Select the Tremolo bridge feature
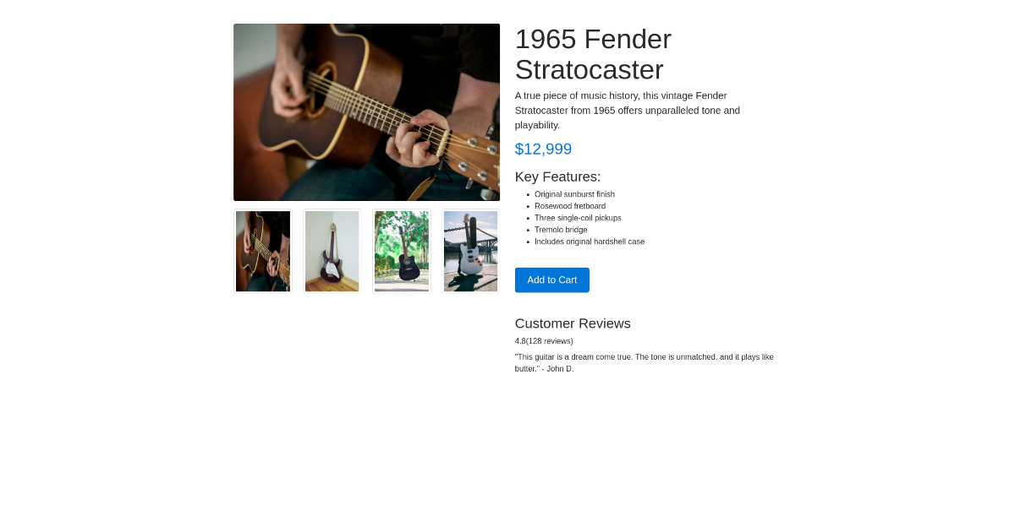This screenshot has width=1015, height=532. (x=561, y=230)
